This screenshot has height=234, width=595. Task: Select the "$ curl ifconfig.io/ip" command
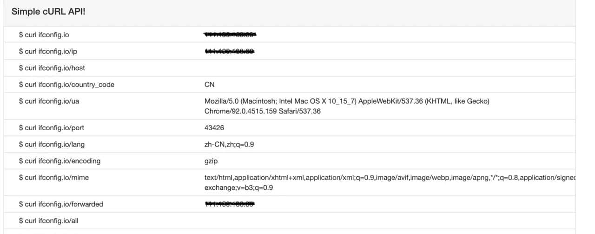pos(48,51)
